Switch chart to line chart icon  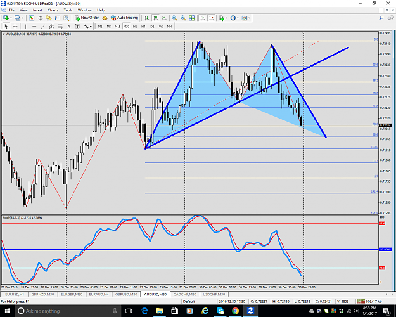pos(164,18)
